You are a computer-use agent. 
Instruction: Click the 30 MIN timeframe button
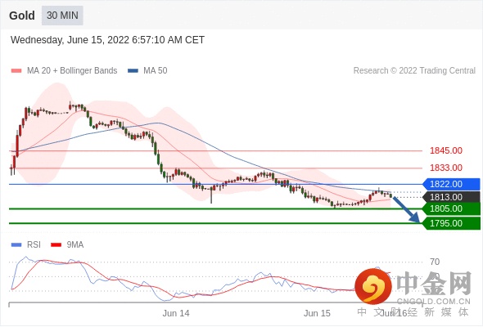tap(62, 16)
